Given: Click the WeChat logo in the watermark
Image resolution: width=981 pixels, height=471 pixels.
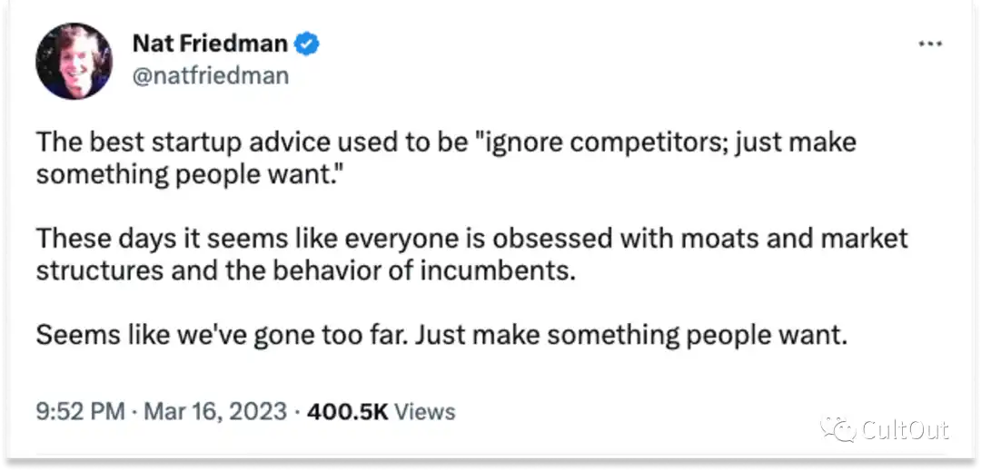Looking at the screenshot, I should (x=837, y=429).
